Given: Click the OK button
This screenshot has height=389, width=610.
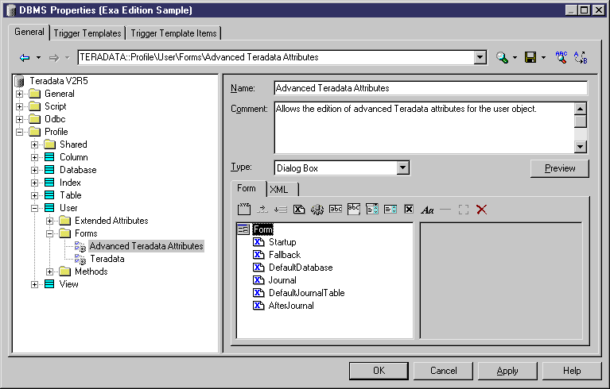Looking at the screenshot, I should [379, 371].
